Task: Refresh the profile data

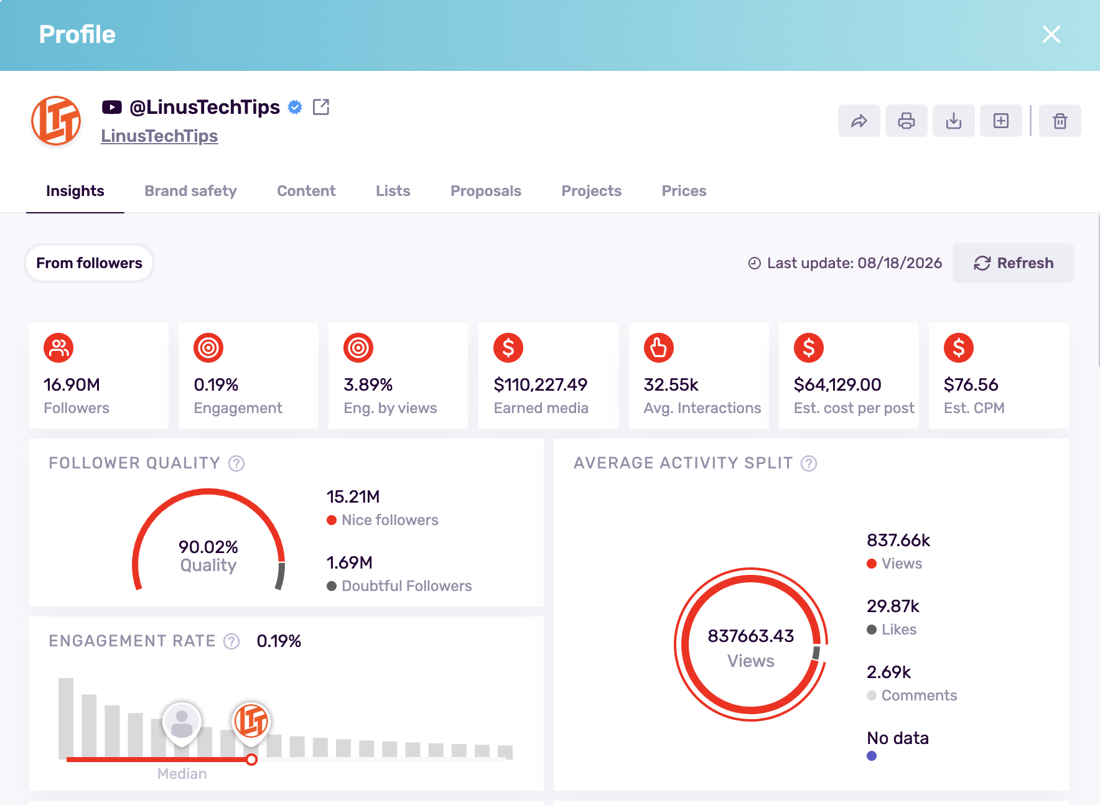Action: coord(1013,263)
